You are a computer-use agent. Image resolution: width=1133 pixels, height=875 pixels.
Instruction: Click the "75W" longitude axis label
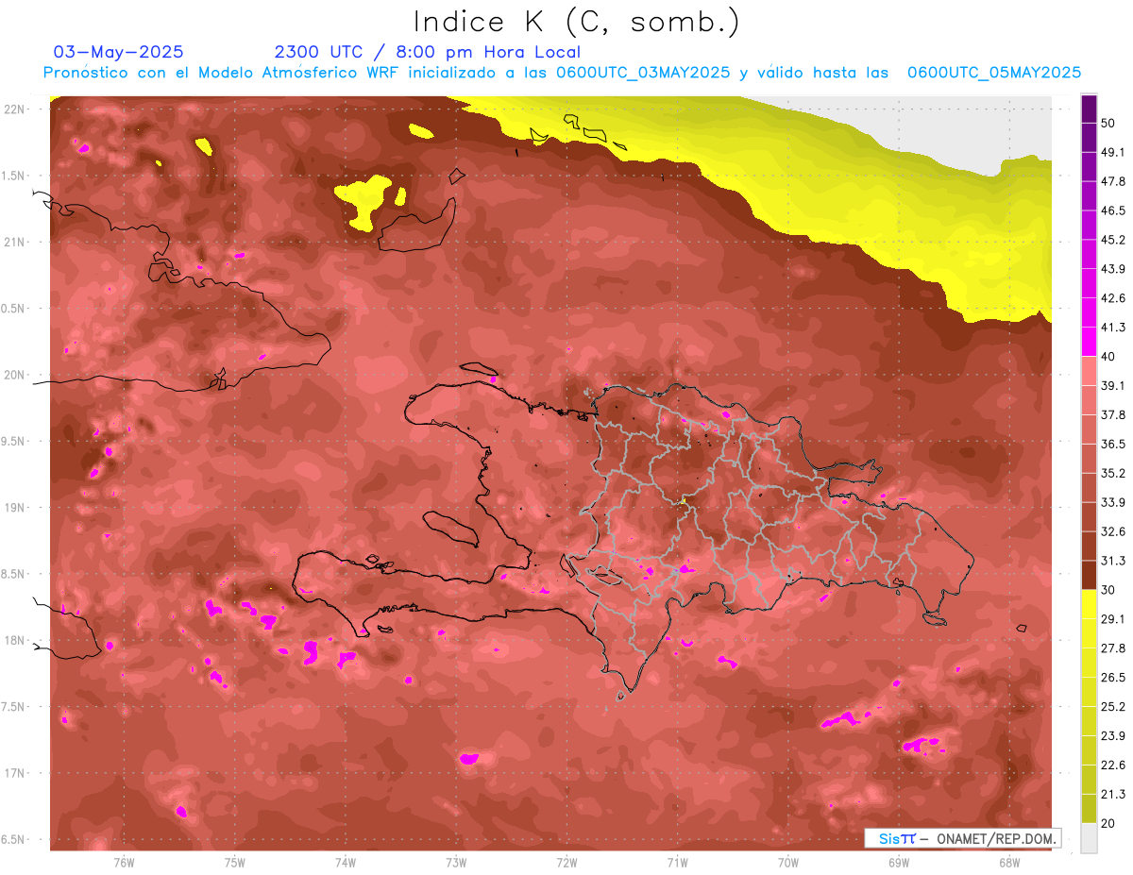click(x=235, y=862)
